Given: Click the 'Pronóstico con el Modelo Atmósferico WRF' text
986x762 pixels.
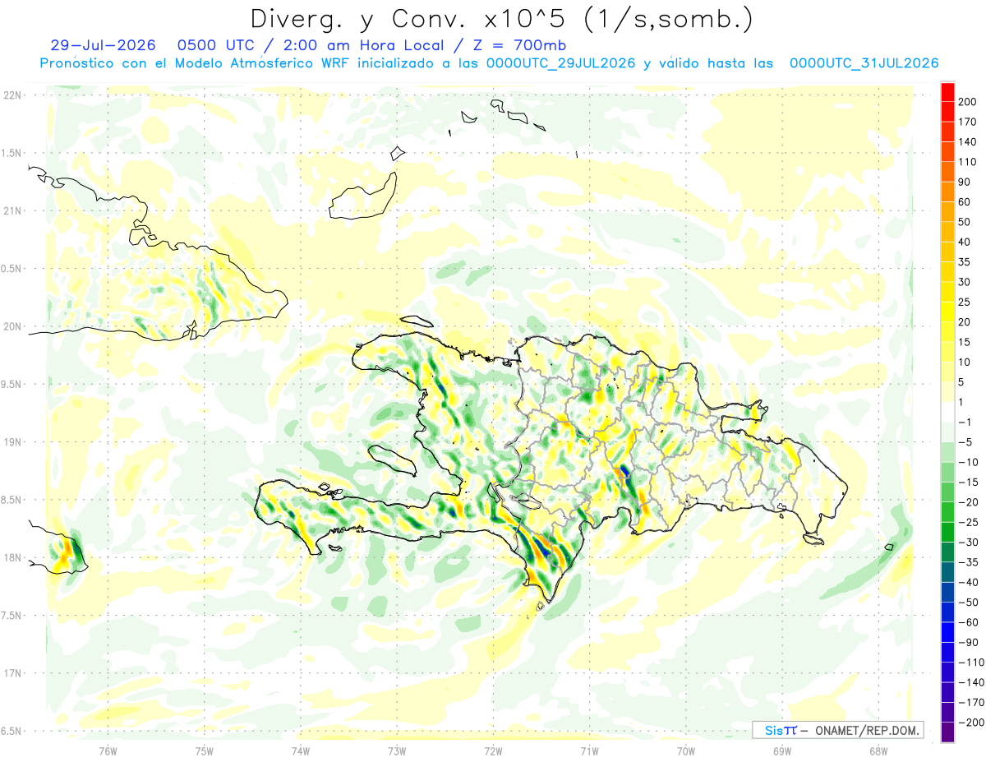Looking at the screenshot, I should [x=195, y=63].
